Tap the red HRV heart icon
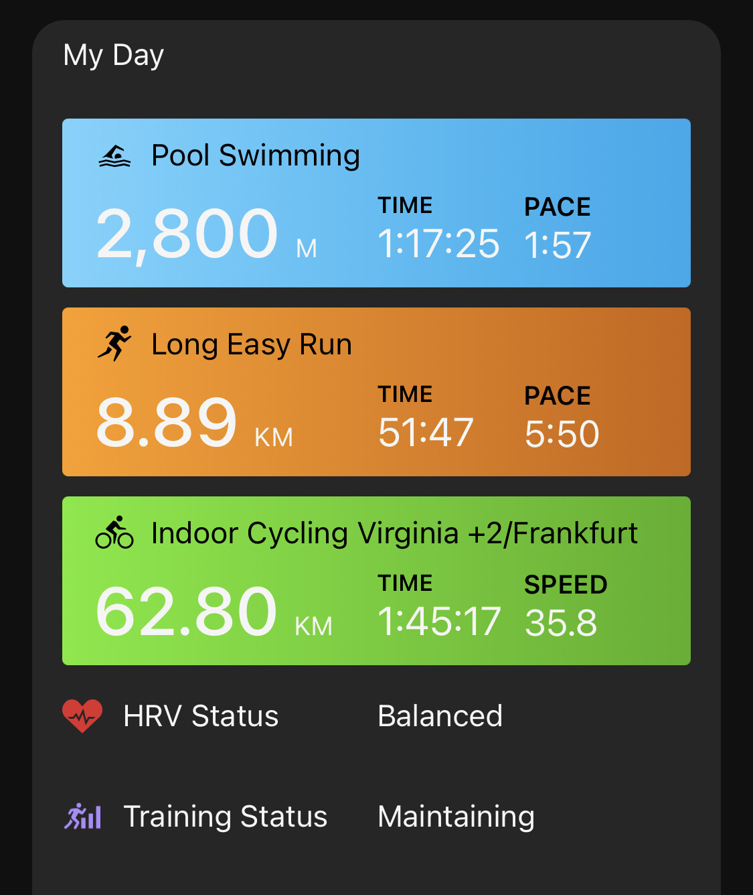The height and width of the screenshot is (895, 753). pyautogui.click(x=82, y=715)
